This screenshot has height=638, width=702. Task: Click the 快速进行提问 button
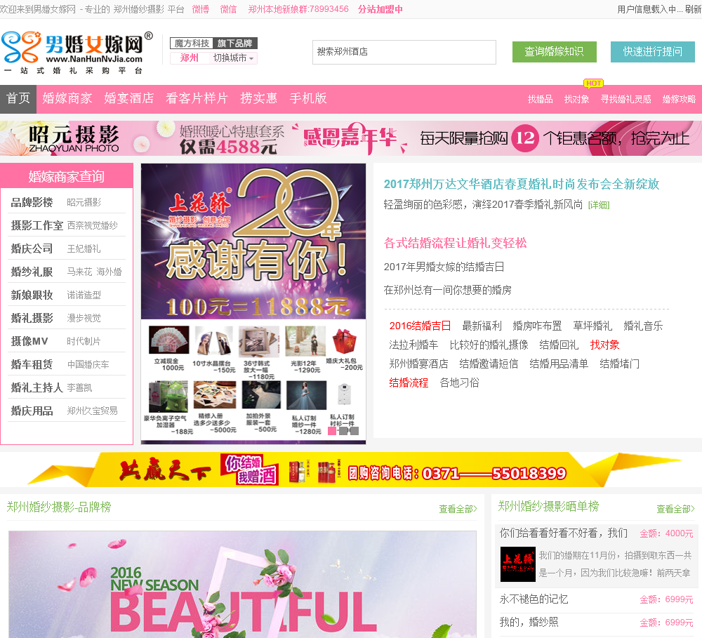click(653, 52)
